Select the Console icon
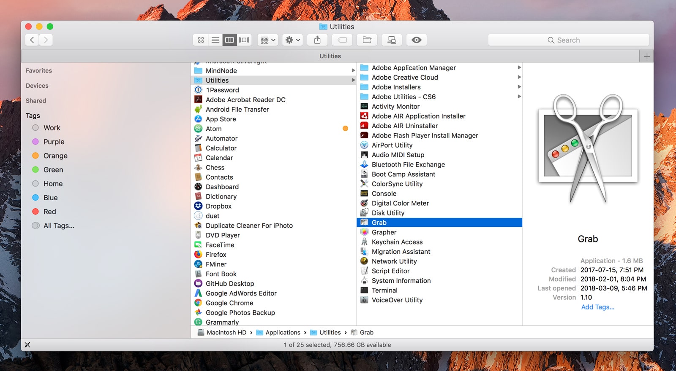Image resolution: width=676 pixels, height=371 pixels. click(364, 194)
